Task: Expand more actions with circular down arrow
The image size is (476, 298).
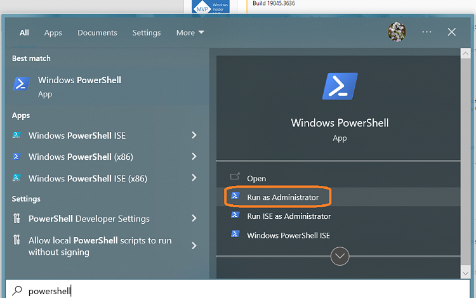Action: point(340,256)
